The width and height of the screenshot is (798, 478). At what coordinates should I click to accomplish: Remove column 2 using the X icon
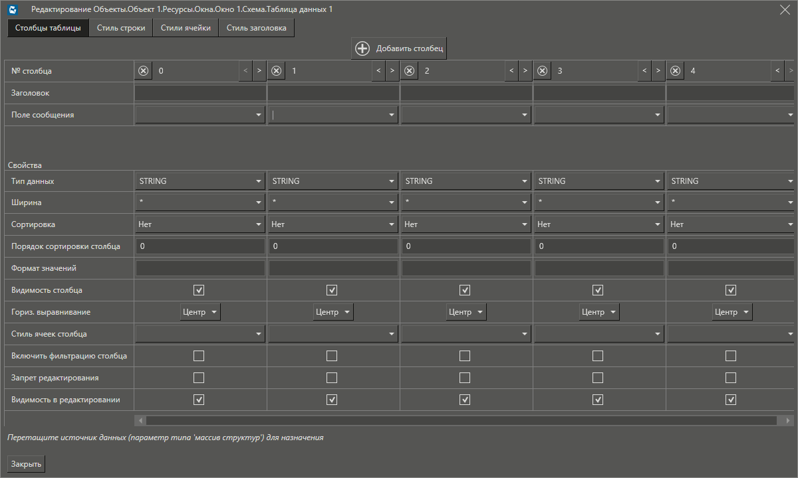point(410,71)
